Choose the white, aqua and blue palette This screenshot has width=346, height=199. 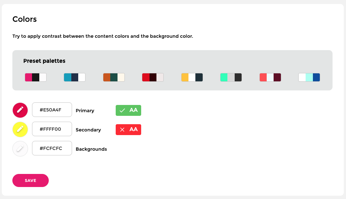tap(309, 77)
